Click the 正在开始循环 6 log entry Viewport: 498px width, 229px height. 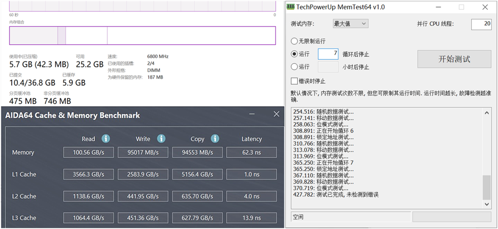pos(323,131)
